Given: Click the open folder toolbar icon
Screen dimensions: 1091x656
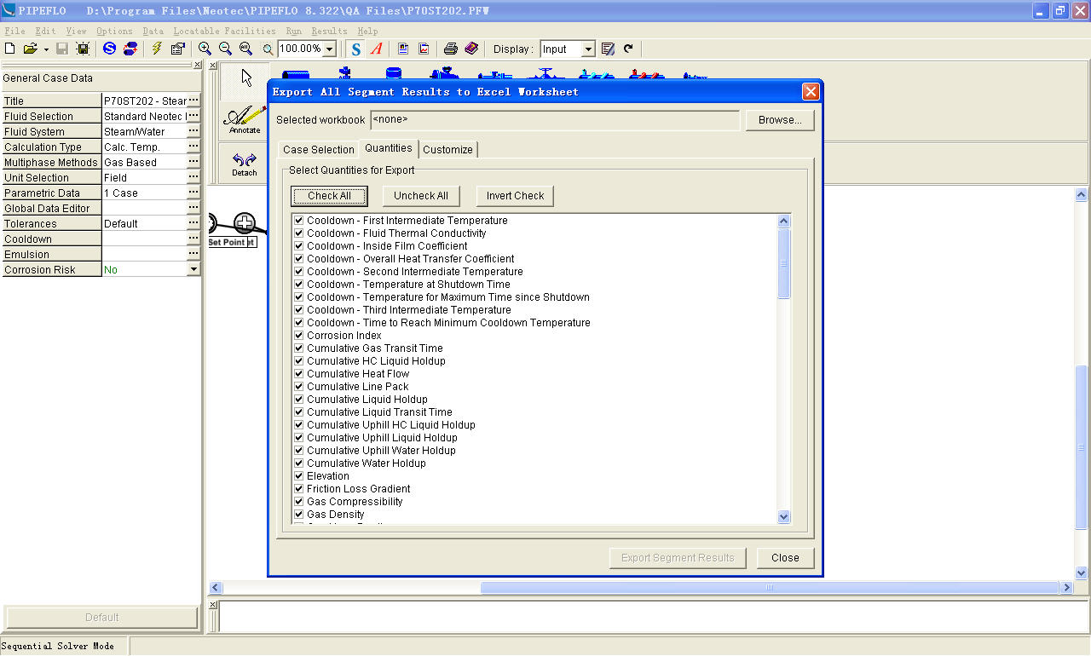Looking at the screenshot, I should click(x=30, y=49).
